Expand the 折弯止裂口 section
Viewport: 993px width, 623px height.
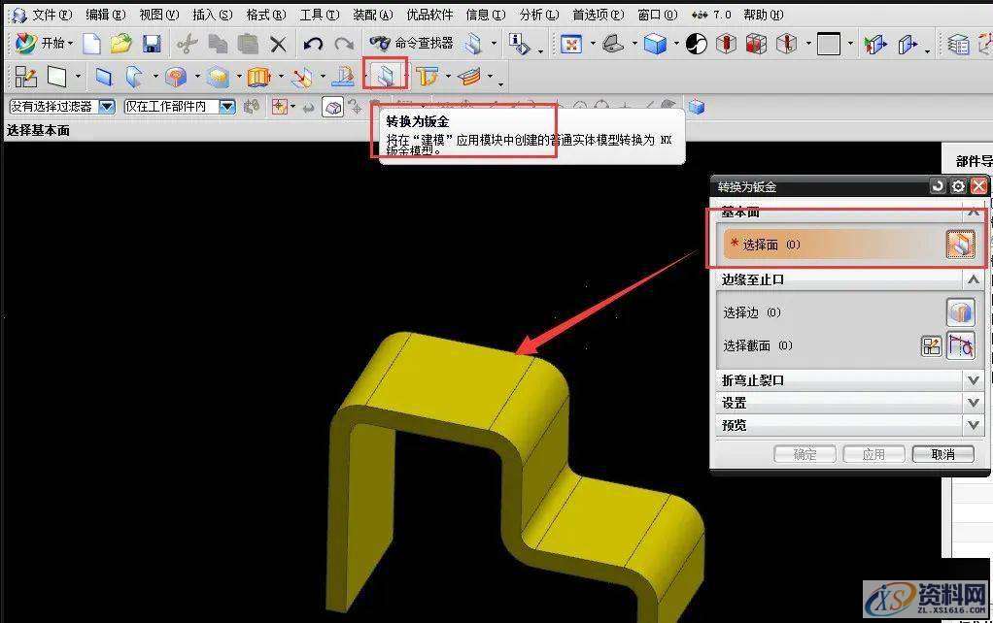[974, 380]
